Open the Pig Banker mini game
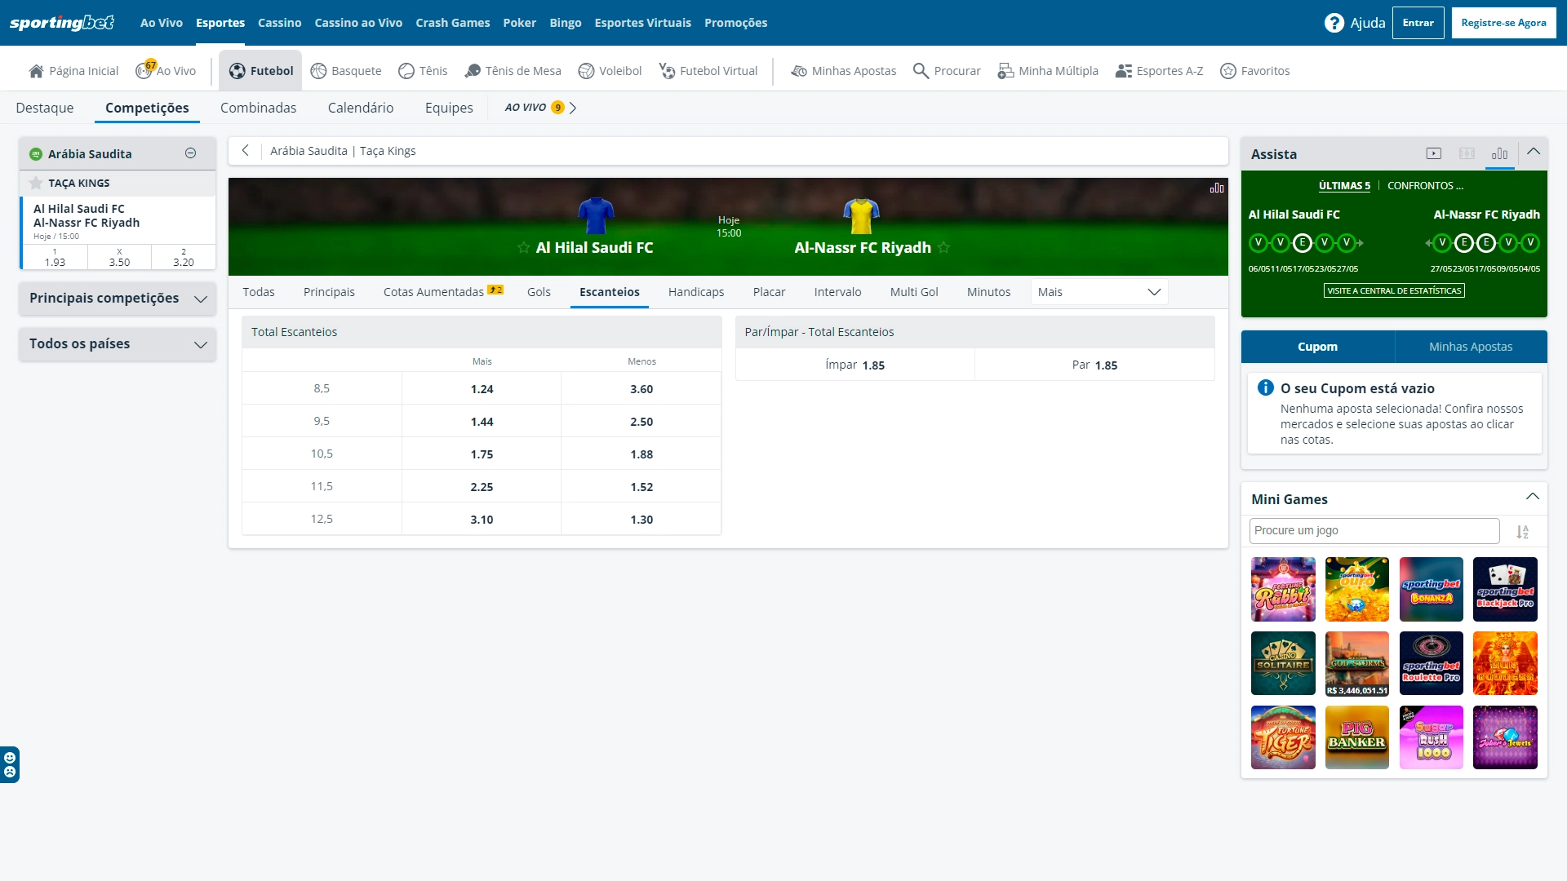Viewport: 1567px width, 881px height. point(1356,737)
